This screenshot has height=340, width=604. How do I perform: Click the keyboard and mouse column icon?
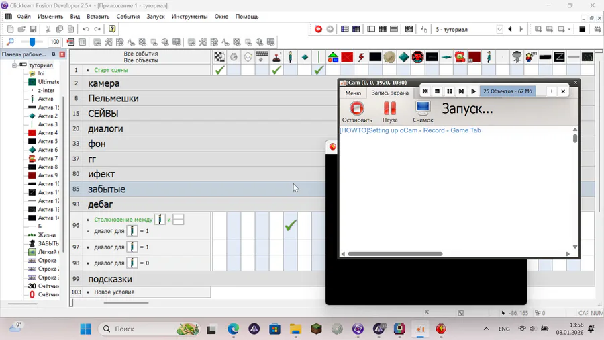point(262,57)
